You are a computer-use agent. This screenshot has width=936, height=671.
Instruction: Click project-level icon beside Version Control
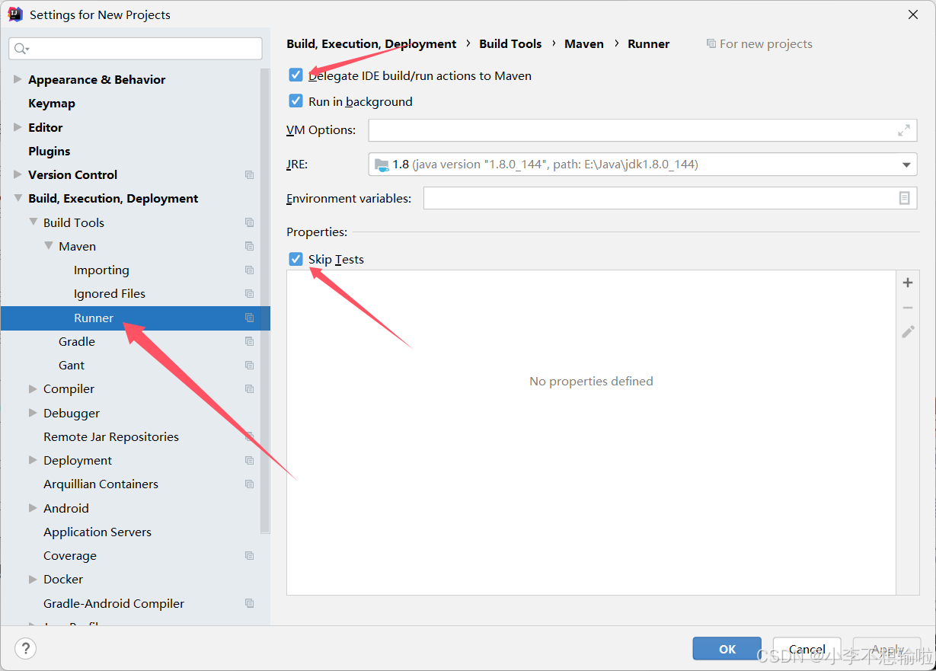click(x=249, y=174)
